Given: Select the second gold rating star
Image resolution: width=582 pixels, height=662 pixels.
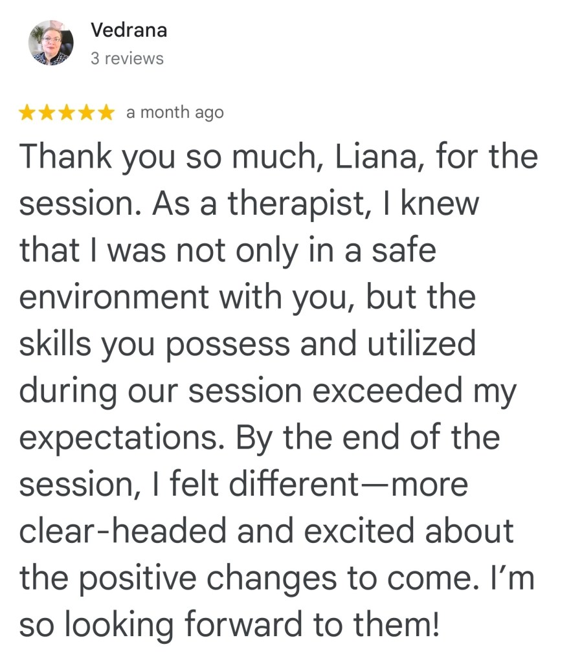Looking at the screenshot, I should 47,113.
